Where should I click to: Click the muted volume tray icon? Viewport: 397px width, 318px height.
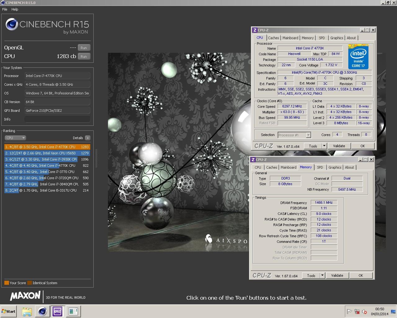(x=365, y=311)
